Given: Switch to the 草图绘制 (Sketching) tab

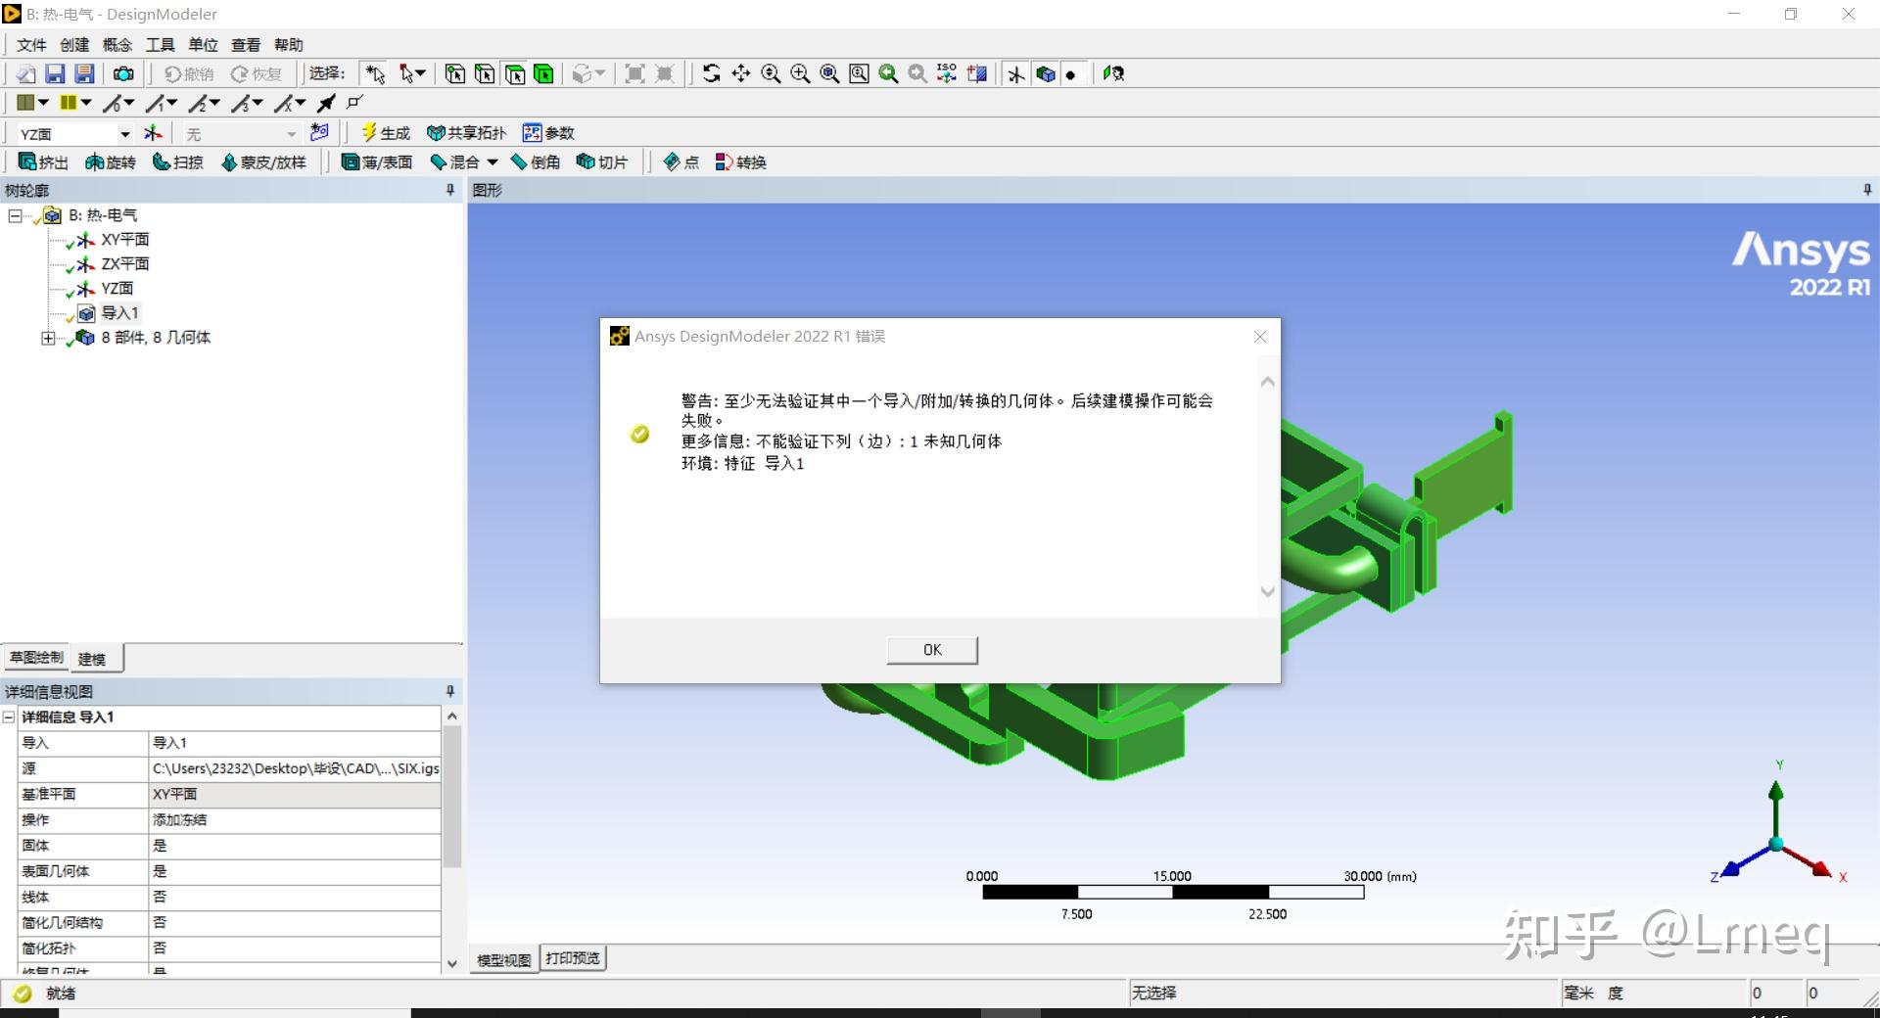Looking at the screenshot, I should (36, 657).
